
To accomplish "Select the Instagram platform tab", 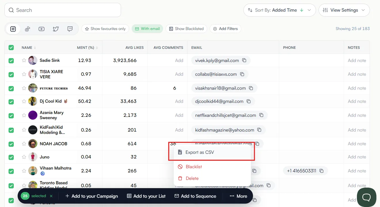I will [x=13, y=29].
